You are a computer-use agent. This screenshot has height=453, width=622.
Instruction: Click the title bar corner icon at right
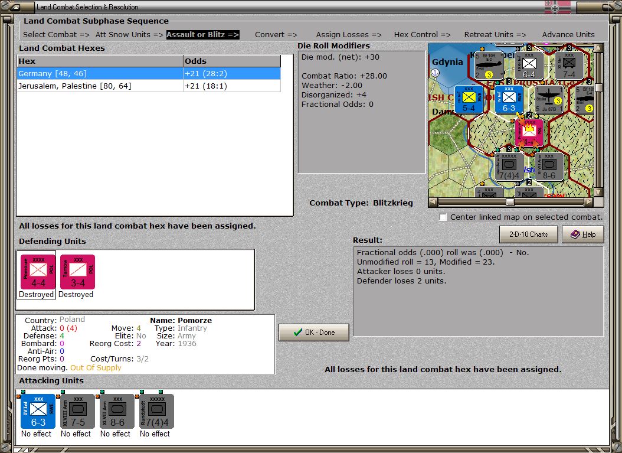pos(609,6)
